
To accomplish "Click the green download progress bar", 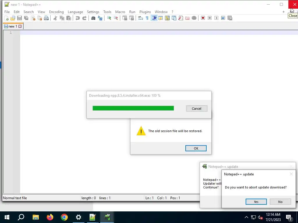I will 133,108.
